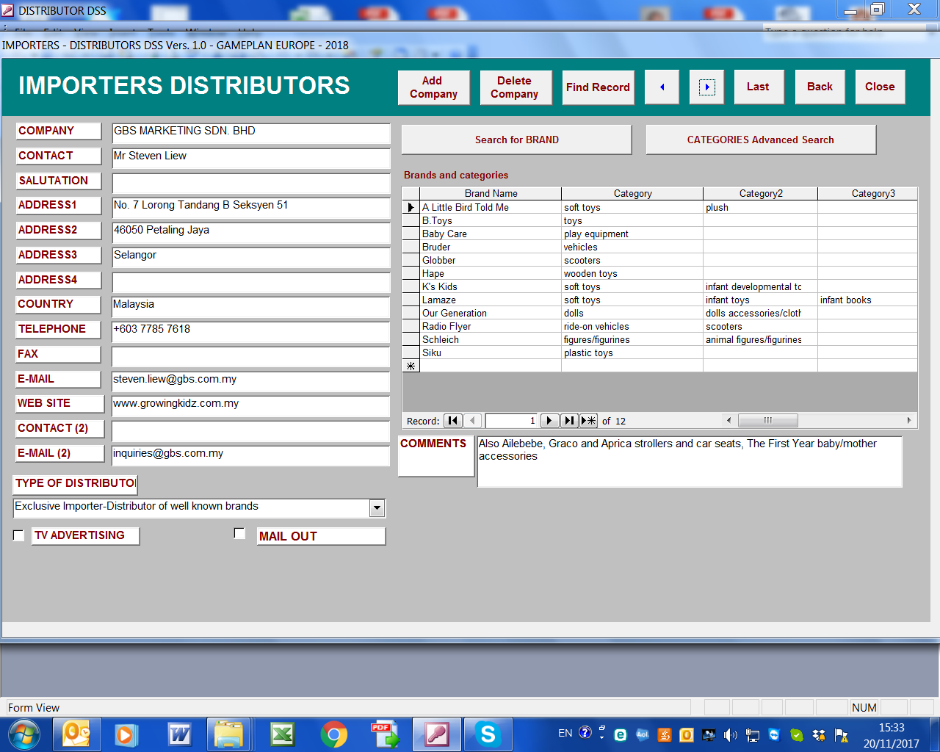This screenshot has height=752, width=940.
Task: Click the network connection tray icon
Action: [x=752, y=734]
